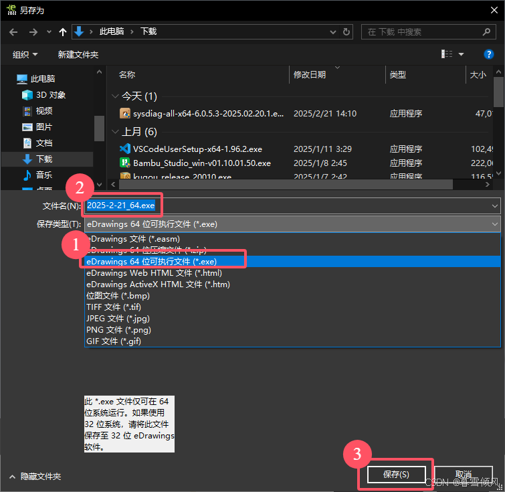505x492 pixels.
Task: Click the Forward navigation arrow
Action: (x=33, y=32)
